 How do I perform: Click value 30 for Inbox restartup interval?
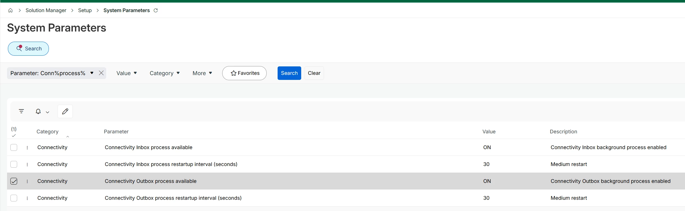[x=486, y=164]
